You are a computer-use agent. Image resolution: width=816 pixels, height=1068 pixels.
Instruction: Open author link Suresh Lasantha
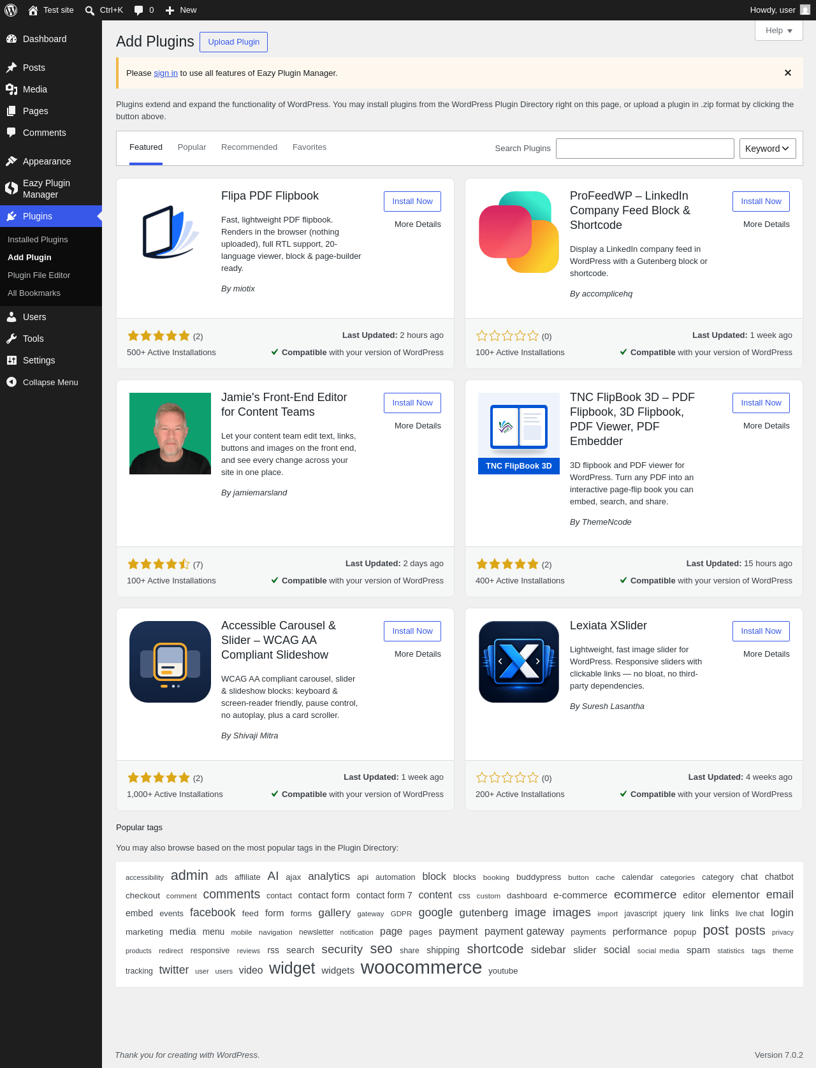(613, 706)
